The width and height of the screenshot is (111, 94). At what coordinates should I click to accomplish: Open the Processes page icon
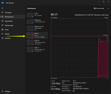coord(2,13)
